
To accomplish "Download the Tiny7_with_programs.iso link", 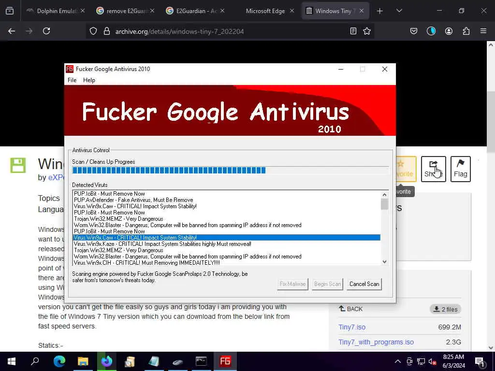I will pos(376,342).
